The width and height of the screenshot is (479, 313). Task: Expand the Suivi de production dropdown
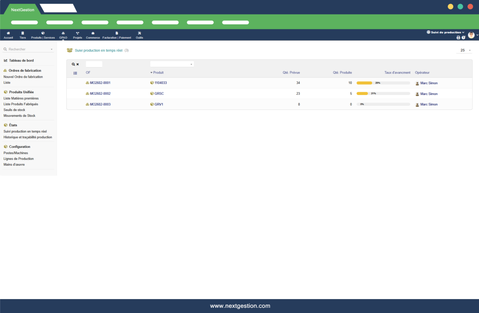click(x=446, y=32)
